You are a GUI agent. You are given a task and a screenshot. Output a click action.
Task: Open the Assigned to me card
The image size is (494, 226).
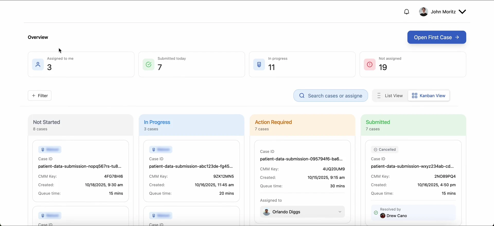tap(81, 64)
